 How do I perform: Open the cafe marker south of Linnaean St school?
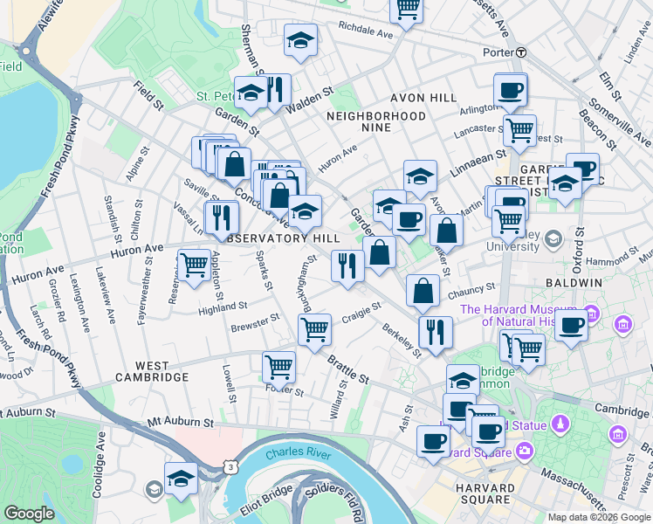pyautogui.click(x=409, y=221)
